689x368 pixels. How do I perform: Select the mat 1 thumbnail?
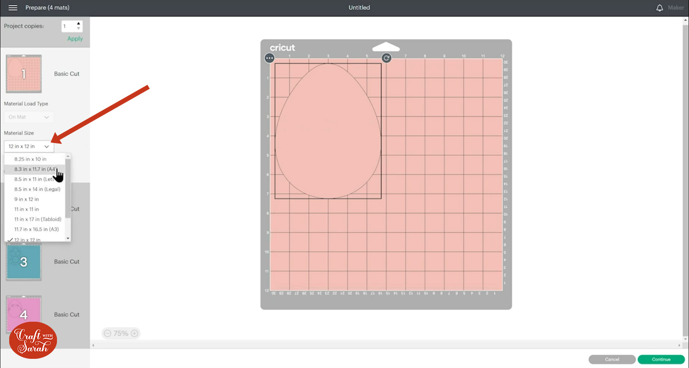(x=24, y=74)
